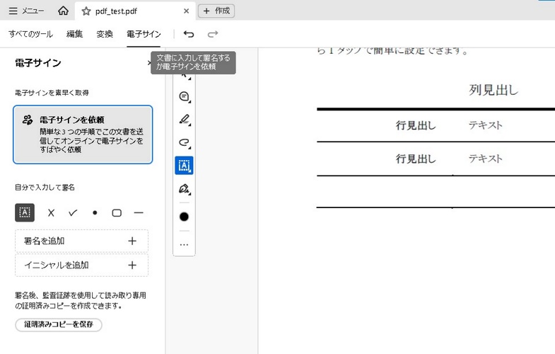
Task: Click イニシャルを追加 to add initials
Action: tap(81, 265)
